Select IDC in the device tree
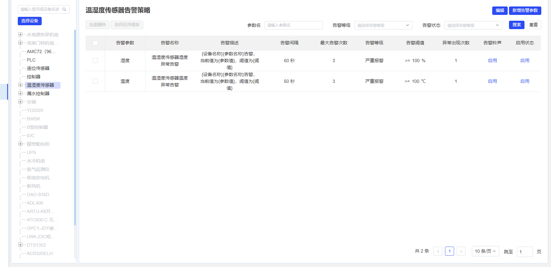The height and width of the screenshot is (267, 551). click(31, 136)
